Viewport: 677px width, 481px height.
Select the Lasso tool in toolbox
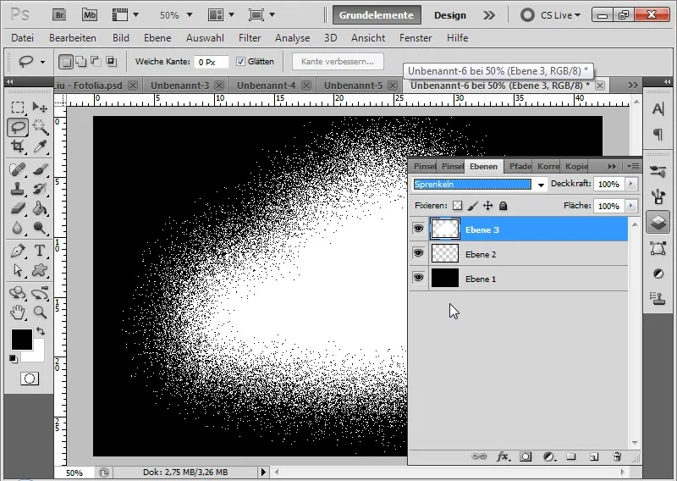[18, 128]
